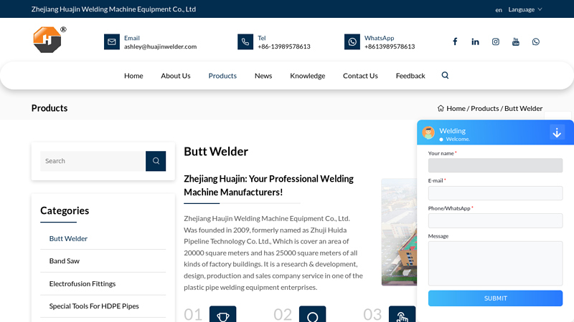Viewport: 574px width, 322px height.
Task: Select Special Tools For HDPE Pipes category
Action: (94, 306)
